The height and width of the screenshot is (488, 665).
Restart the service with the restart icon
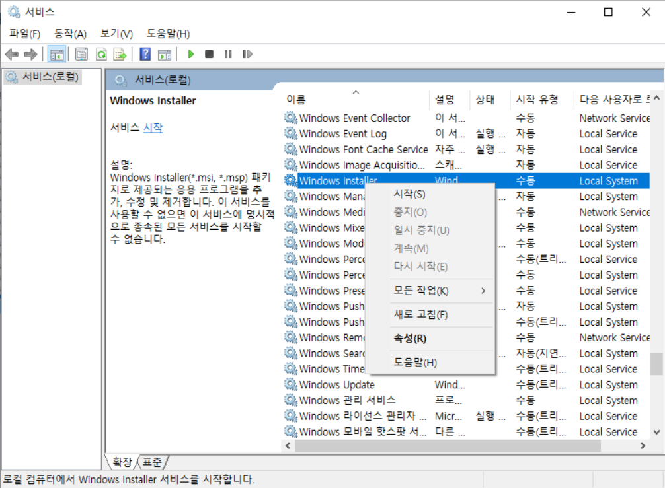pyautogui.click(x=247, y=54)
